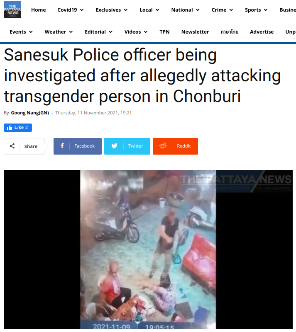This screenshot has width=296, height=332.
Task: Click the Twitter bird icon
Action: pos(115,146)
